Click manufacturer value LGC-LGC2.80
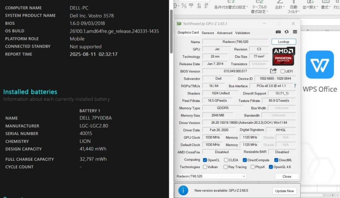Screen dimensions: 340x198 point(94,126)
